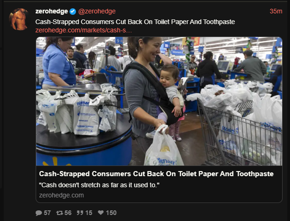Click the zerohedge.com domain in the card
Viewport: 290px width, 221px height.
62,195
